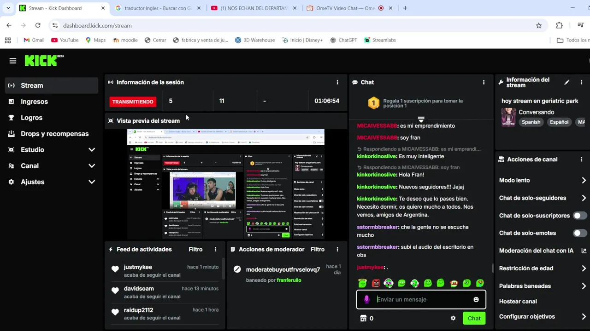Open Información del stream three-dot menu
The height and width of the screenshot is (331, 590).
pyautogui.click(x=581, y=82)
